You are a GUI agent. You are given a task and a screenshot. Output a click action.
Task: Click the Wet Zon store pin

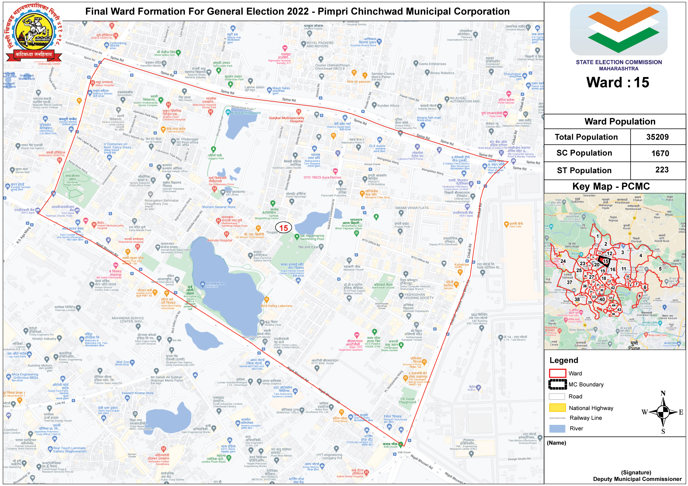pos(132,363)
